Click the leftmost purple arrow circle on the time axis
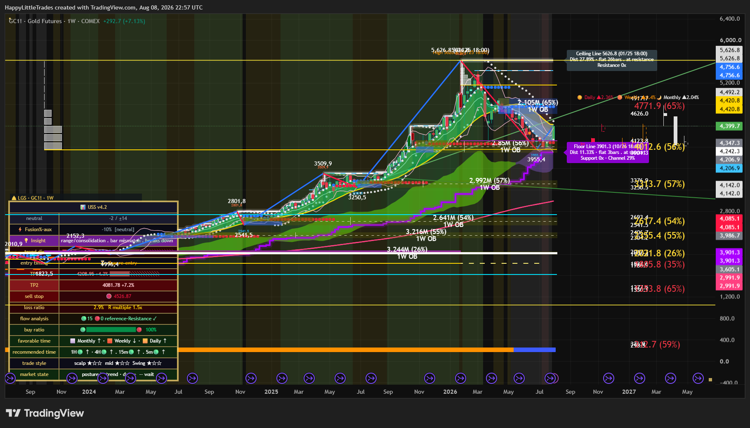 pyautogui.click(x=10, y=378)
